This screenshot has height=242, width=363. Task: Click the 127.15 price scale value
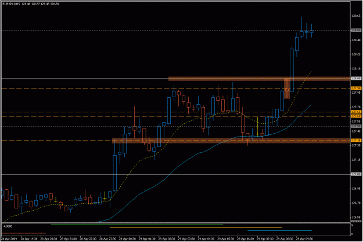tap(356, 160)
